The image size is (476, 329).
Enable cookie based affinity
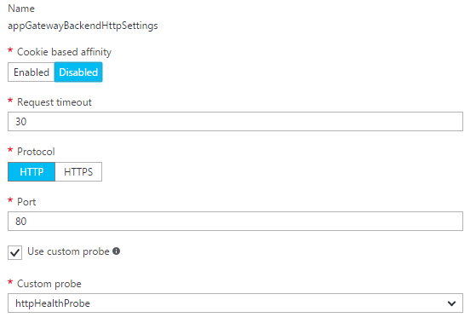(x=32, y=72)
